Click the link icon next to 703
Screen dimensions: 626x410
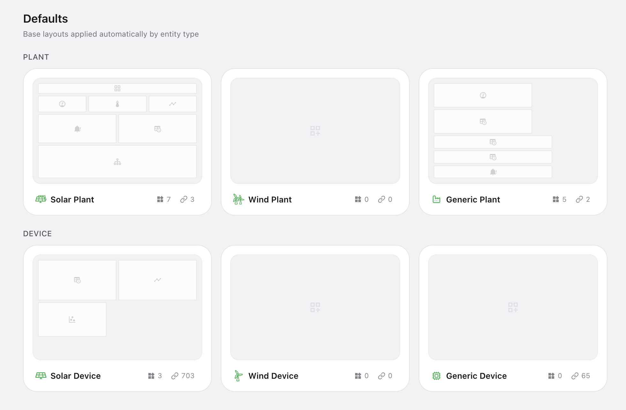(x=175, y=376)
